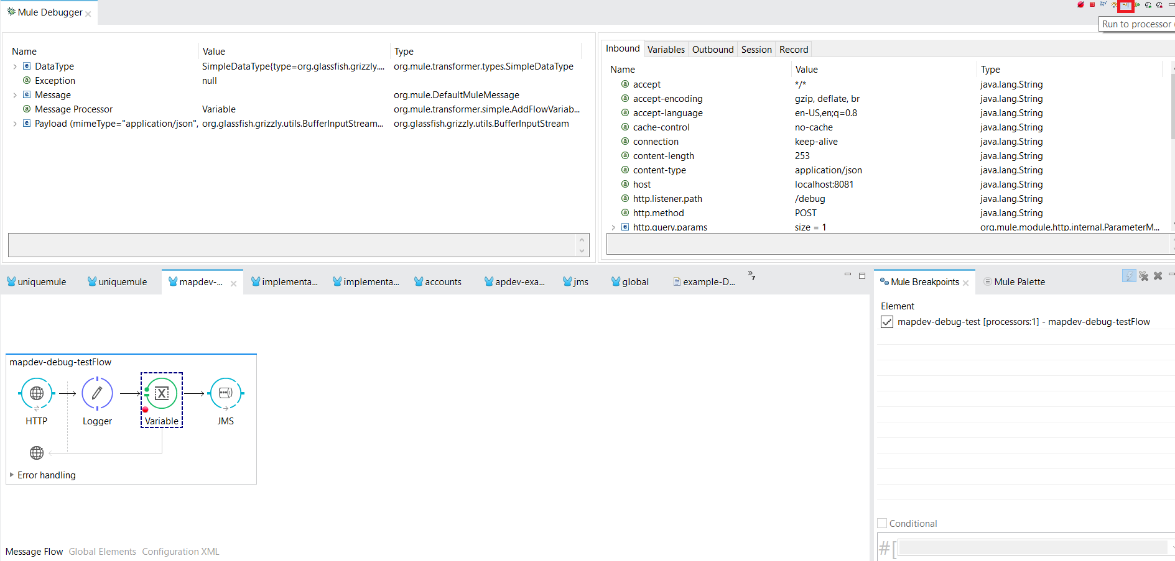The height and width of the screenshot is (561, 1175).
Task: Close the mapdev-... editor tab
Action: (233, 283)
